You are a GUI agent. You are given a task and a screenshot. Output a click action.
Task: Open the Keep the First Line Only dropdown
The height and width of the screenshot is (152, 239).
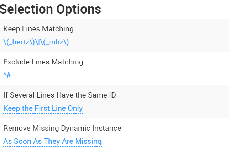[43, 108]
